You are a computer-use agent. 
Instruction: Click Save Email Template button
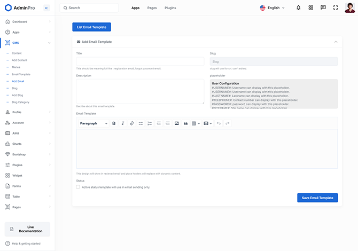pyautogui.click(x=317, y=198)
